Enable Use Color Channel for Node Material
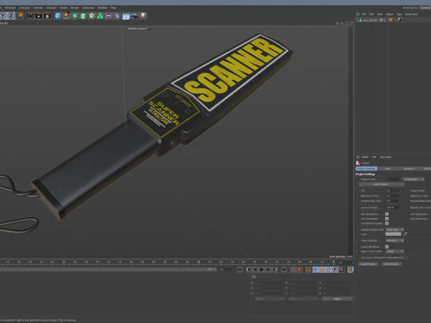 pos(406,258)
